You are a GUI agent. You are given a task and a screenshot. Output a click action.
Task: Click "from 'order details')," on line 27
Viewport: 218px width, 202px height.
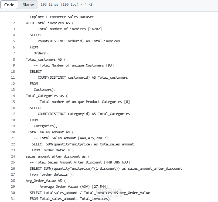click(52, 175)
